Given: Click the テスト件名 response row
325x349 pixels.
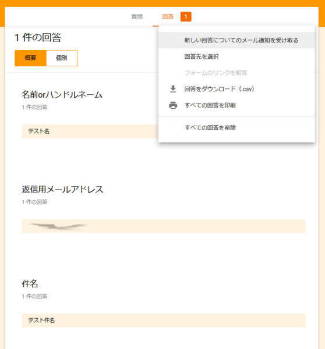Looking at the screenshot, I should (x=164, y=320).
